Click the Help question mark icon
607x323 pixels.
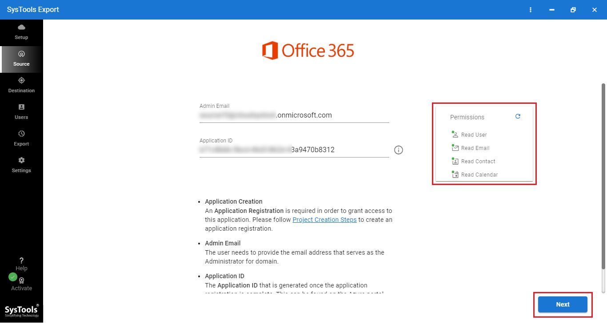click(21, 261)
